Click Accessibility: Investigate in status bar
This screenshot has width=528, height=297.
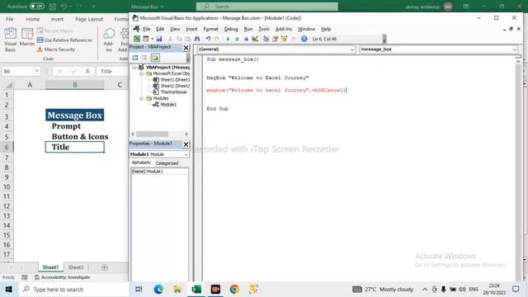(x=63, y=277)
